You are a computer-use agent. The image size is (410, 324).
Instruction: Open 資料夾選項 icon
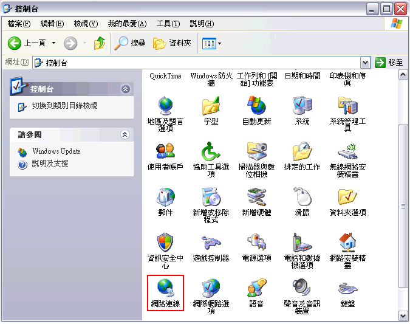click(347, 197)
